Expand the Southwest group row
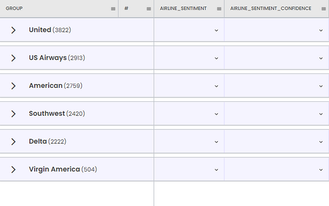This screenshot has height=206, width=329. point(13,114)
